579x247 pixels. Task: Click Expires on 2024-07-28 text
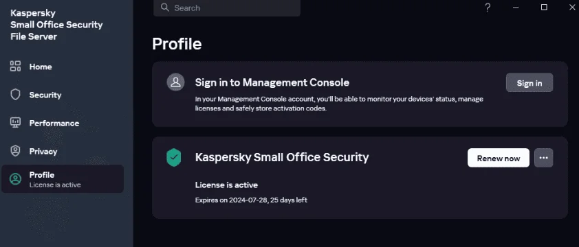pos(251,200)
